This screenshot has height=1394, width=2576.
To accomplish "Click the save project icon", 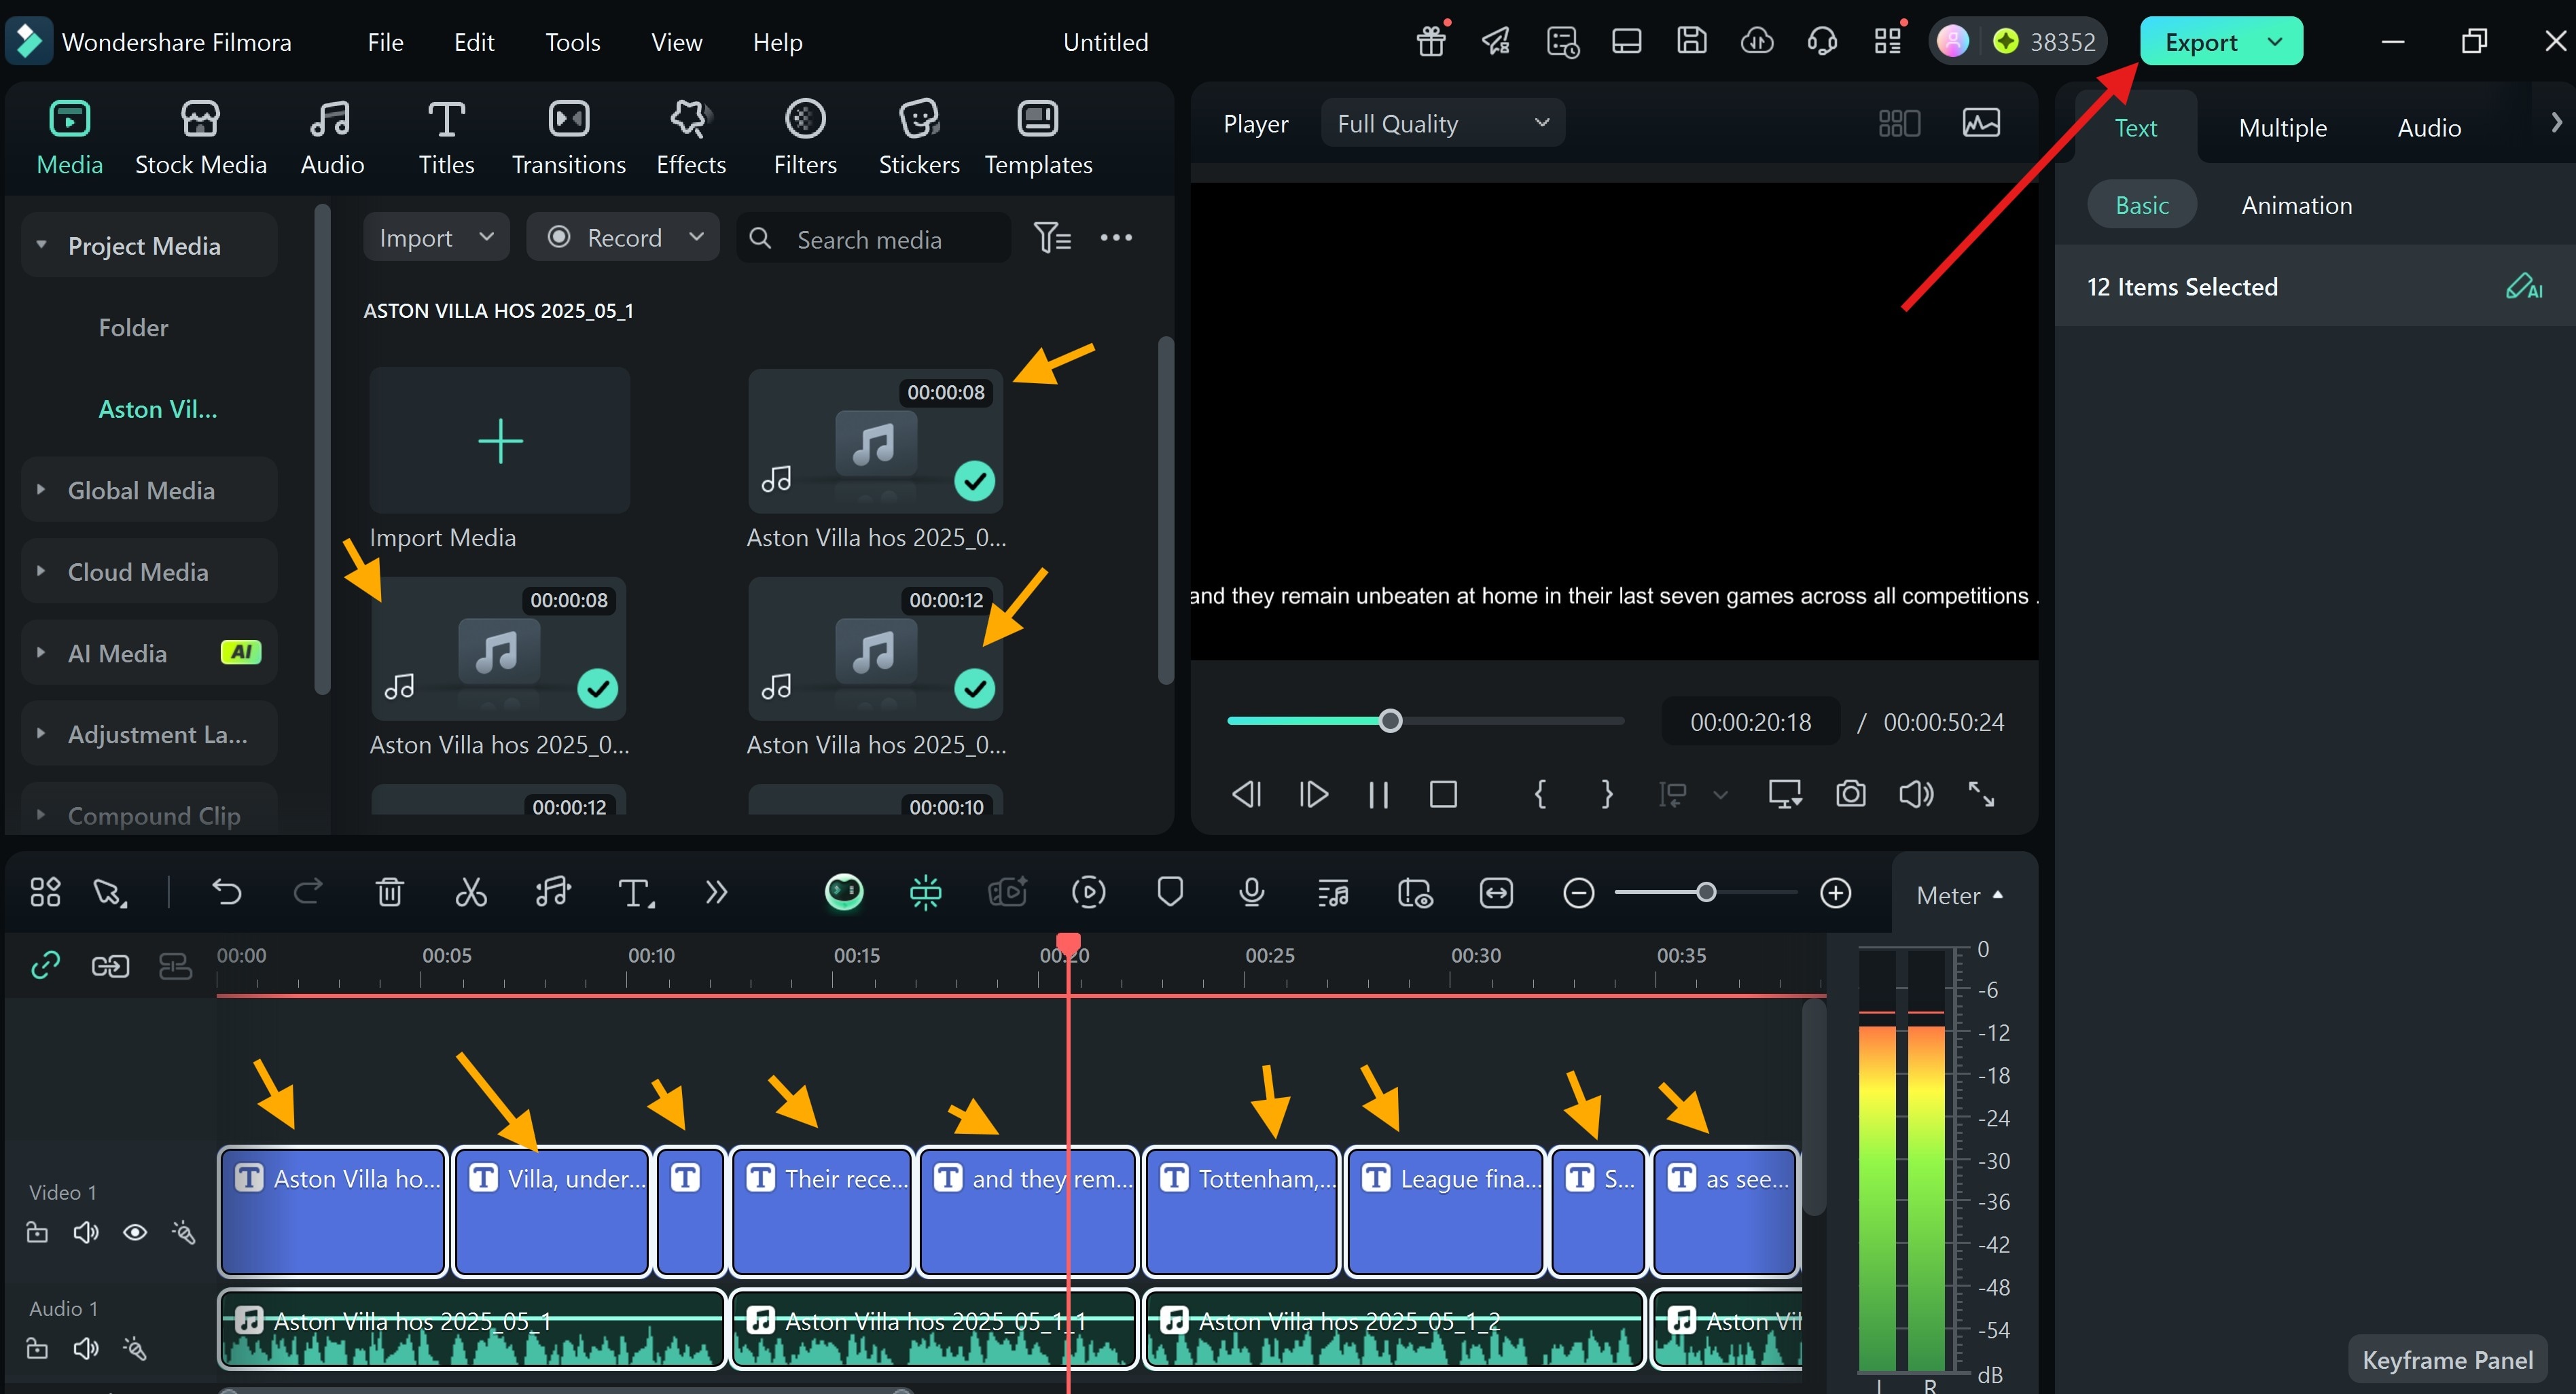I will [x=1691, y=41].
